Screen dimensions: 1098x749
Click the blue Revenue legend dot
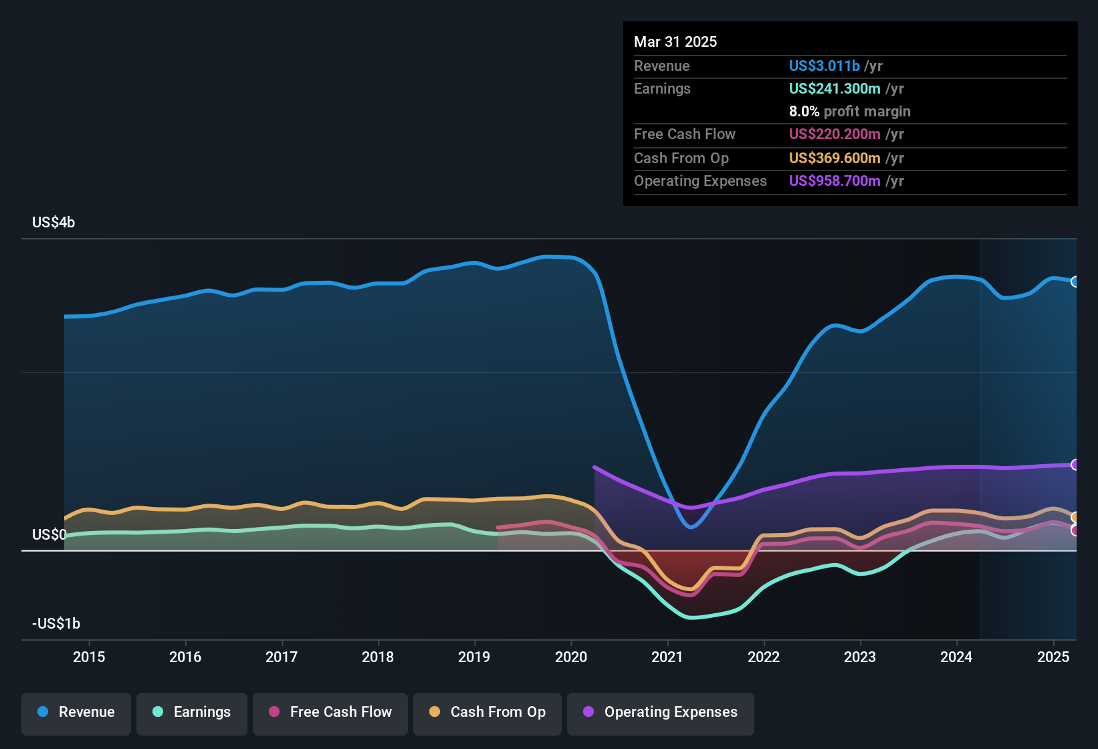(x=43, y=712)
